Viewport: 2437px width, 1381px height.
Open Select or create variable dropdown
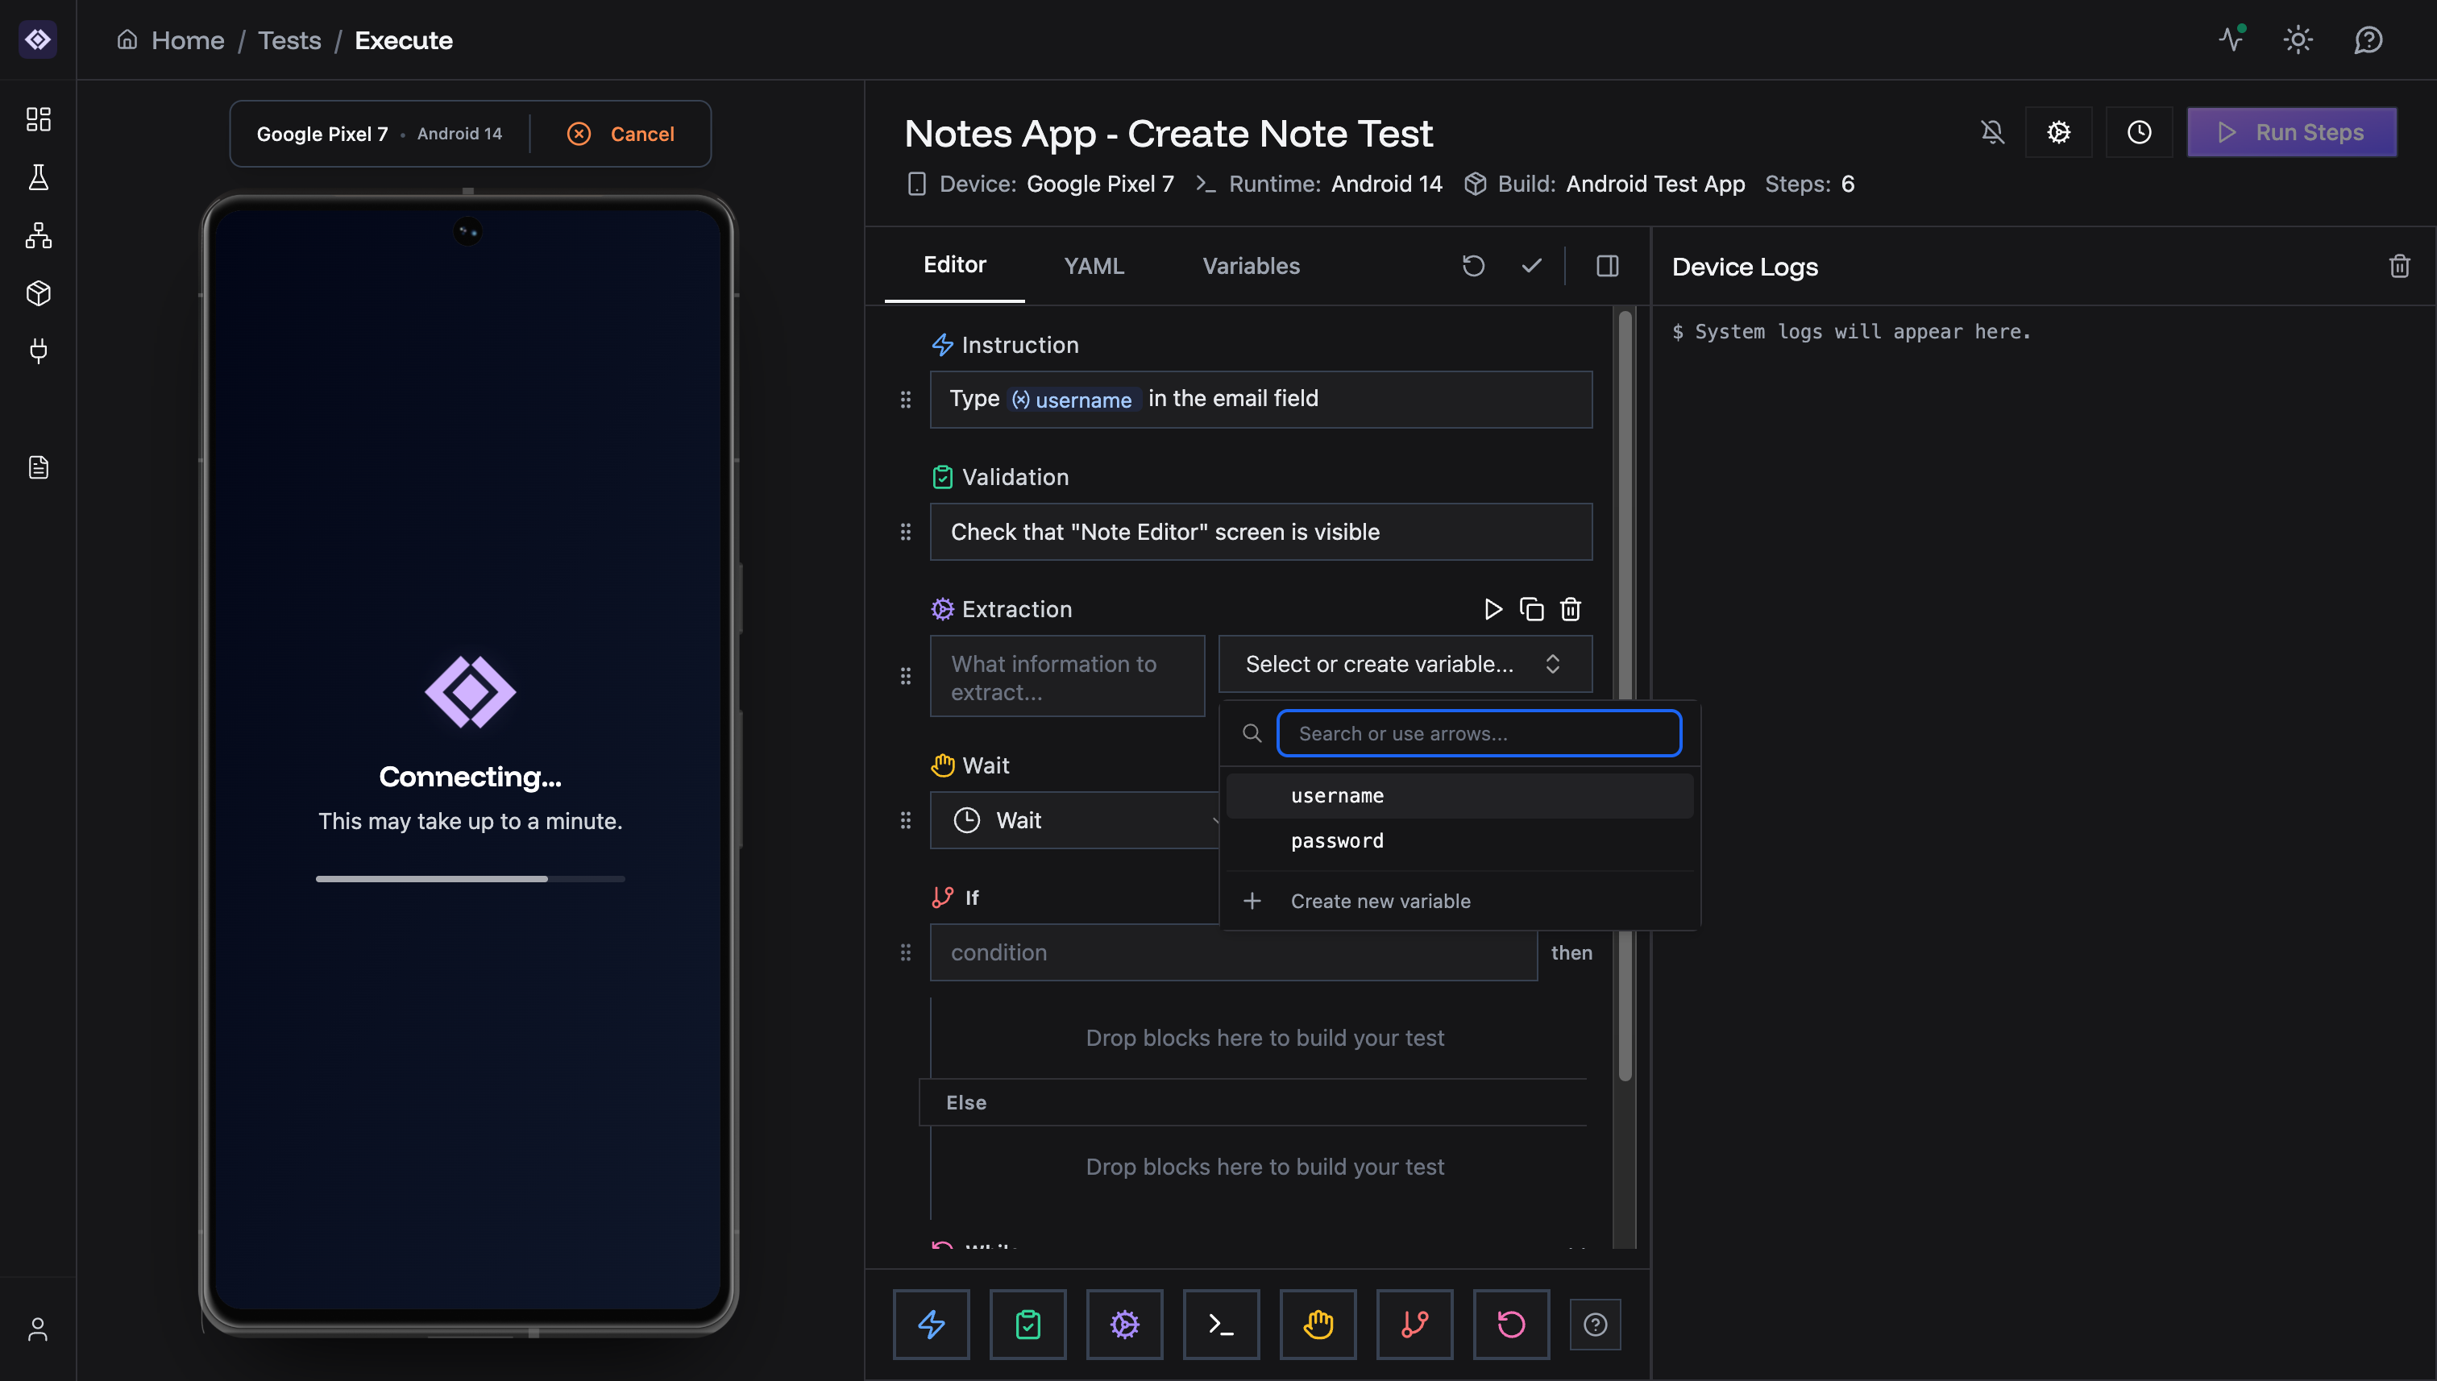point(1404,664)
